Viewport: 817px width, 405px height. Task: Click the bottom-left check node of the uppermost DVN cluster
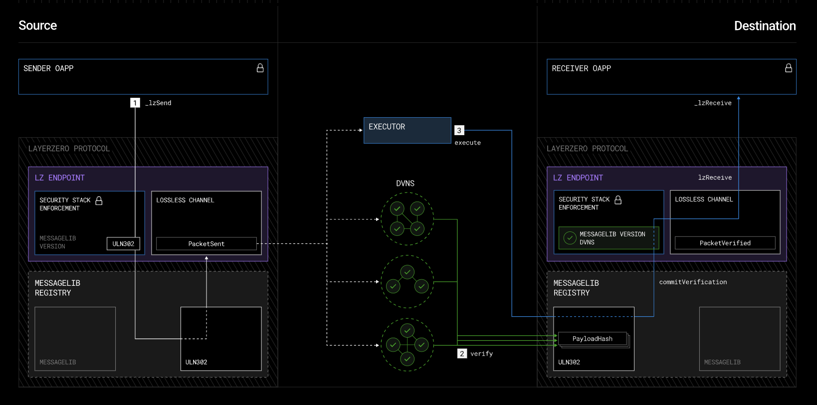[x=397, y=229]
